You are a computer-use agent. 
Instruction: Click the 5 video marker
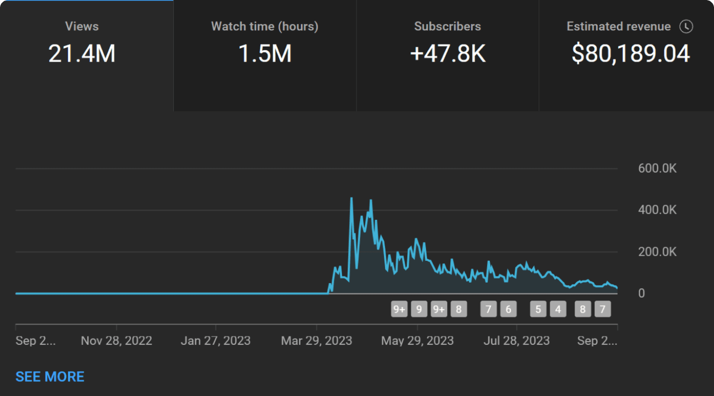[538, 309]
